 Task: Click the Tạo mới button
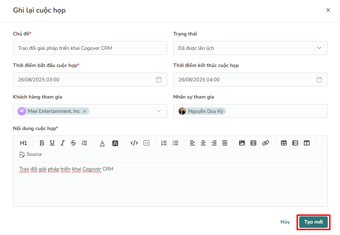click(314, 222)
